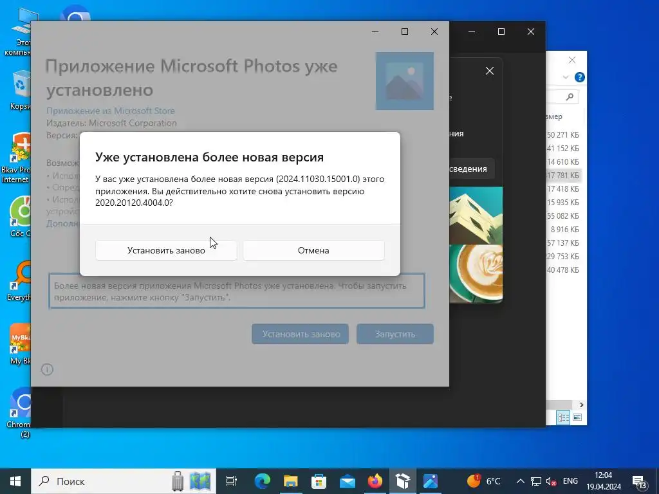Image resolution: width=659 pixels, height=494 pixels.
Task: Open the building photo thumbnail in Photos
Action: point(476,215)
